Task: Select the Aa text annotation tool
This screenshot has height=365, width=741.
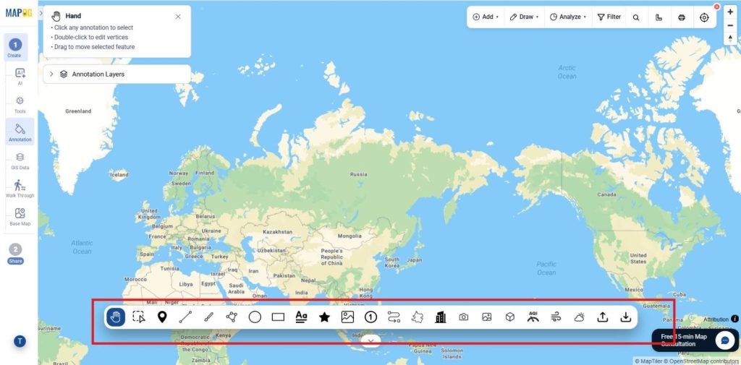Action: click(x=301, y=317)
